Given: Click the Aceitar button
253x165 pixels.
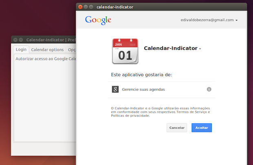Looking at the screenshot, I should click(202, 128).
